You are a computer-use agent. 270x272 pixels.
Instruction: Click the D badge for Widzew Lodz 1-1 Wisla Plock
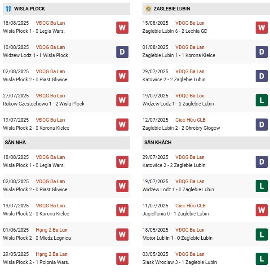[122, 52]
